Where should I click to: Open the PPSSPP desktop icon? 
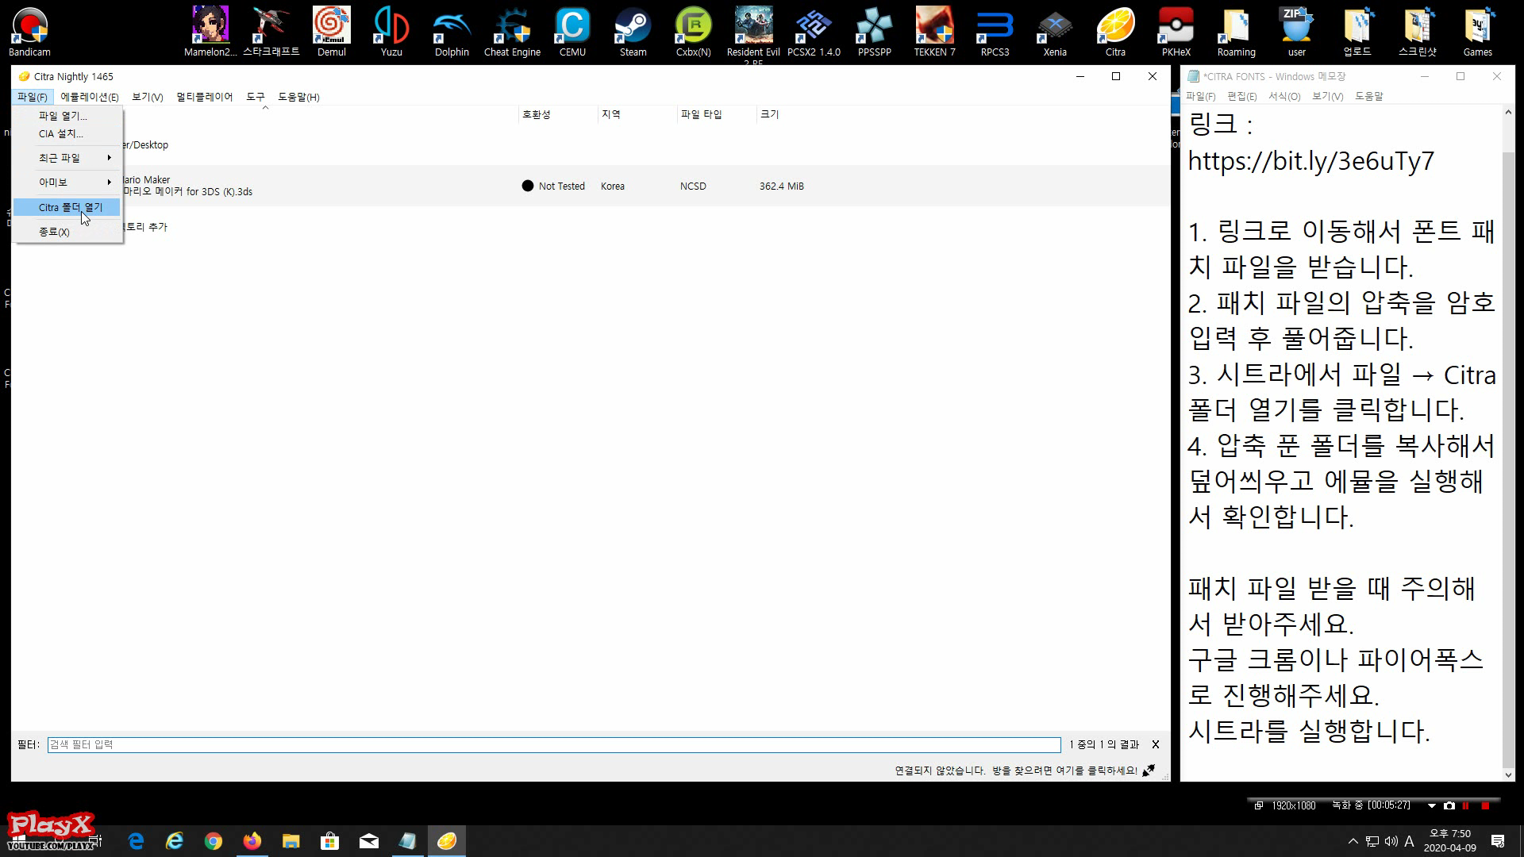click(x=874, y=32)
